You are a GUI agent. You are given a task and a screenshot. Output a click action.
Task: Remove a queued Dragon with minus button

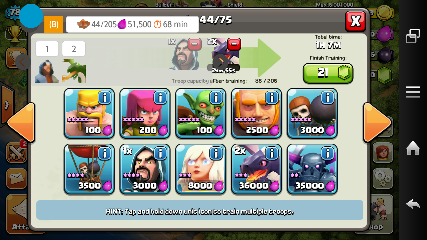[x=234, y=44]
